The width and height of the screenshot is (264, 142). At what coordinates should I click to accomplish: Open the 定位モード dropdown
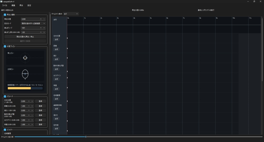33,23
